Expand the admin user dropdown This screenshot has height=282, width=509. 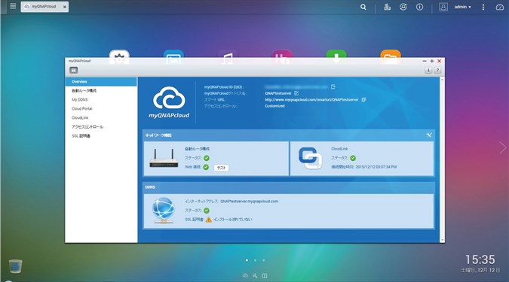point(462,7)
